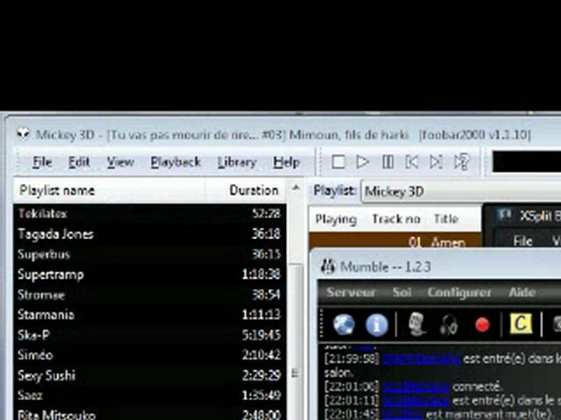The height and width of the screenshot is (420, 561).
Task: Open the Soi menu in Mumble
Action: tap(401, 292)
